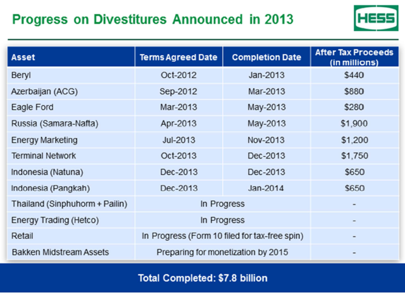Select the '$650' value for Indonesia (Pangkah)

[x=354, y=188]
